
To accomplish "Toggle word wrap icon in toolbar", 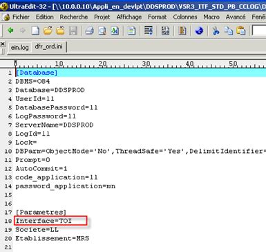I will (x=149, y=30).
